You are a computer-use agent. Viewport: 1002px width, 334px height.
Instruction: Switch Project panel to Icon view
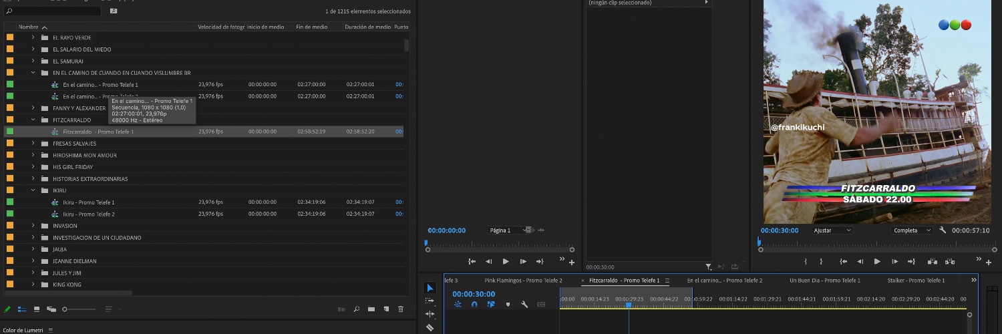pyautogui.click(x=37, y=309)
